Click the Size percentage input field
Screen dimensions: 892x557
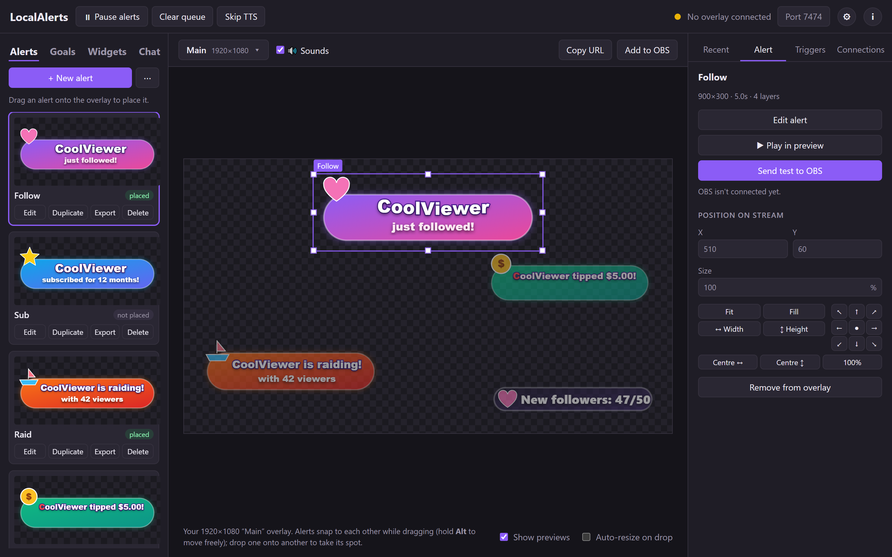pos(789,287)
